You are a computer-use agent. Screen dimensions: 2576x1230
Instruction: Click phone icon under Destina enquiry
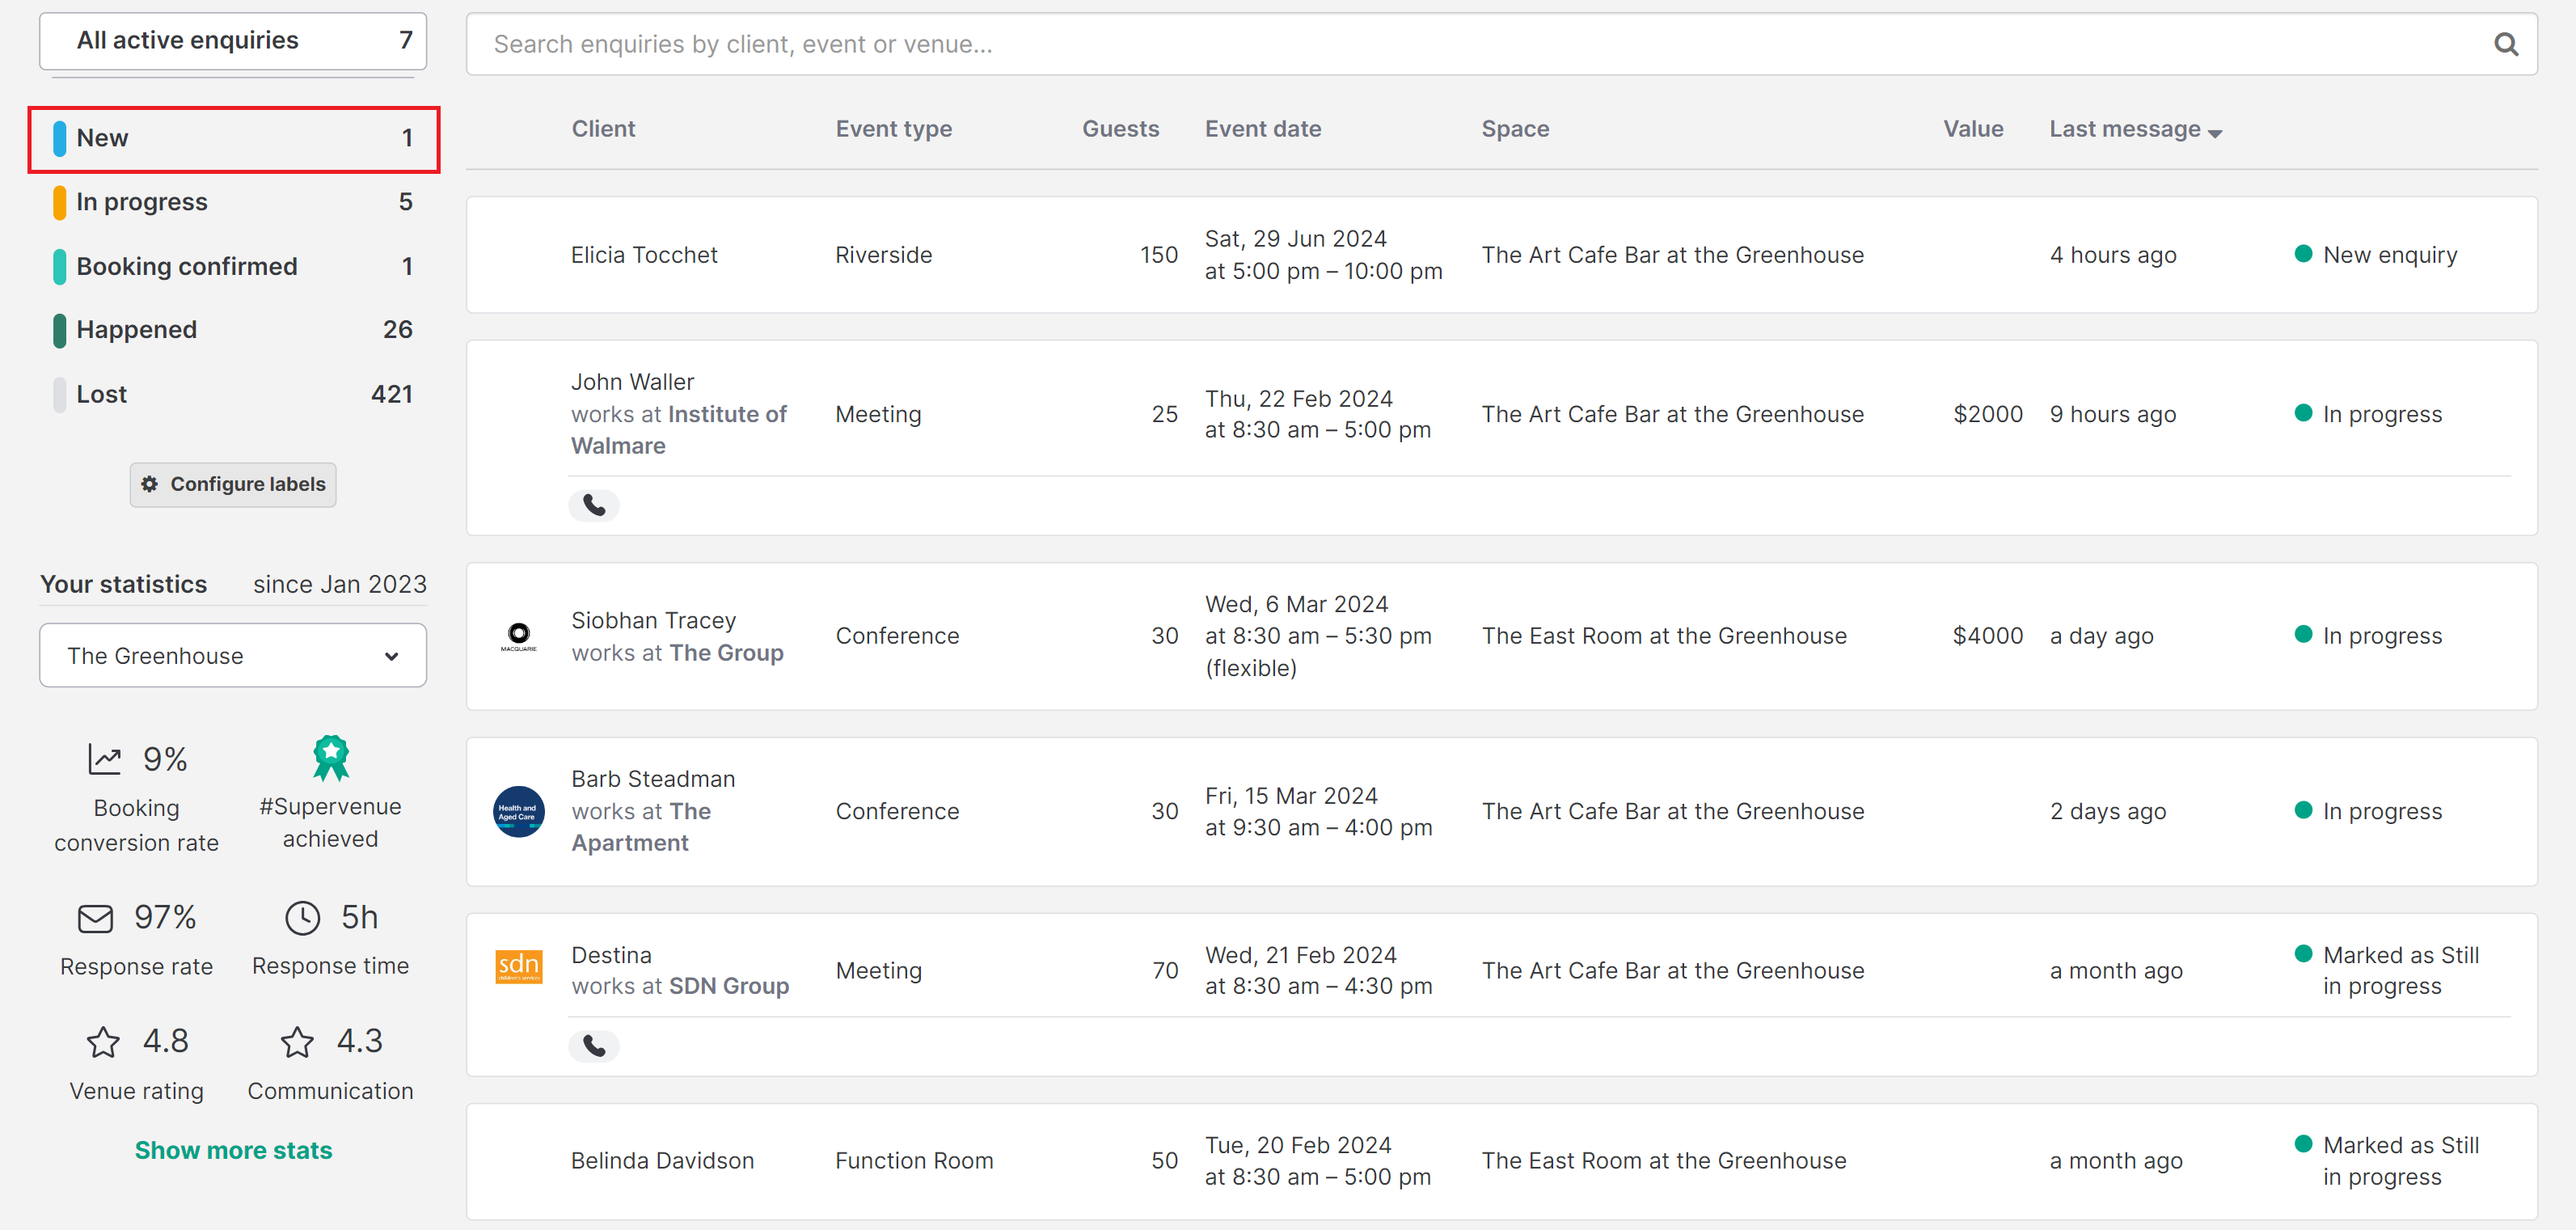(594, 1046)
